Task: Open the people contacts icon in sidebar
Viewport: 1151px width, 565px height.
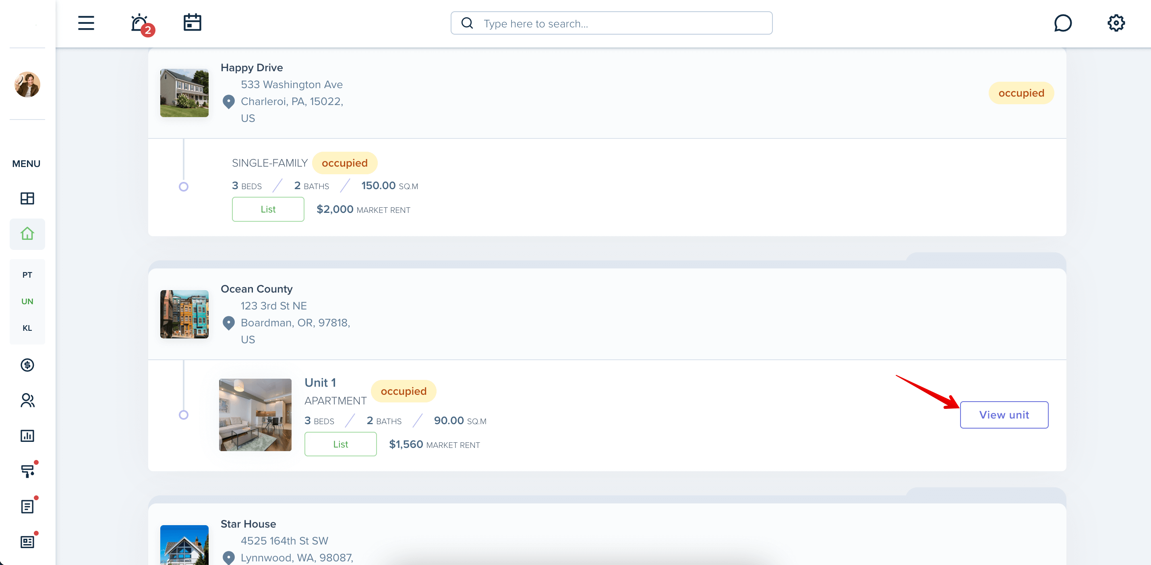Action: click(27, 400)
